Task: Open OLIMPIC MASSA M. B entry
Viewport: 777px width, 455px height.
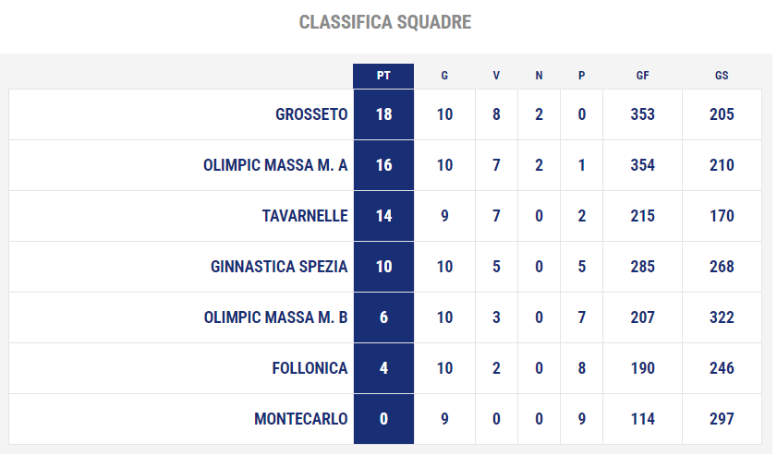Action: pyautogui.click(x=275, y=317)
